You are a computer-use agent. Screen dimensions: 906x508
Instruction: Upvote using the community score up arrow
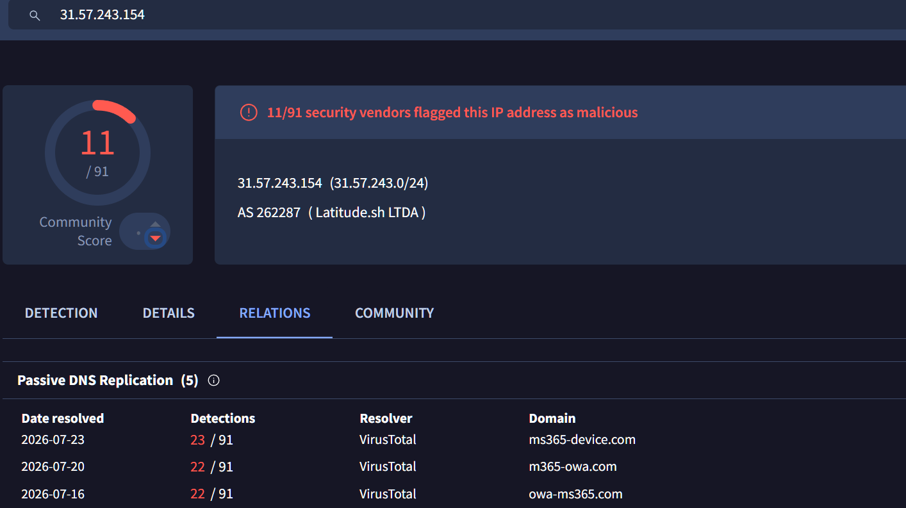point(155,224)
